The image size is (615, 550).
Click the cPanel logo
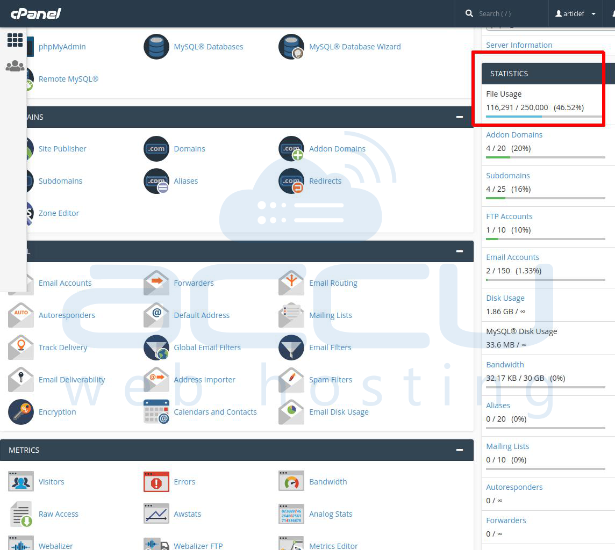(35, 14)
